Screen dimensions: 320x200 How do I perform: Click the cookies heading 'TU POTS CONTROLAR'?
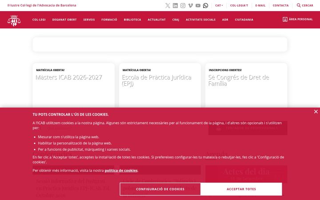click(71, 115)
